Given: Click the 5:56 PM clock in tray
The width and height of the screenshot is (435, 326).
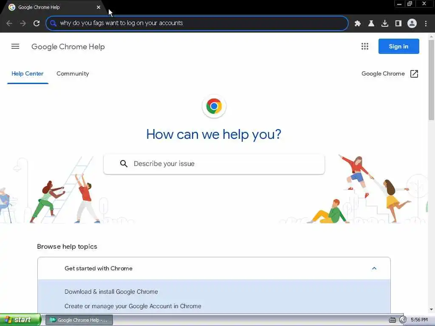Looking at the screenshot, I should point(419,320).
